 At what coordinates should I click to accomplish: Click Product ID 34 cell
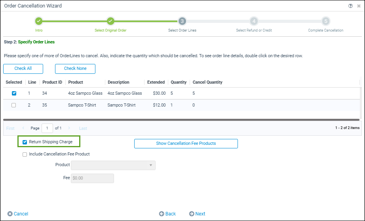pos(45,93)
